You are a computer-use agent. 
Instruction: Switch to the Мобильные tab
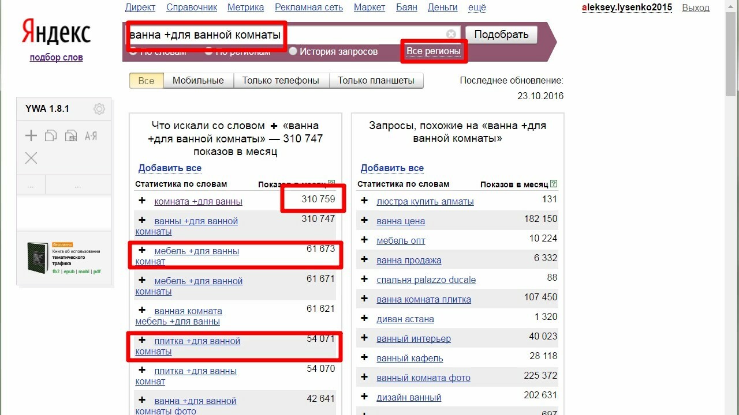tap(198, 81)
